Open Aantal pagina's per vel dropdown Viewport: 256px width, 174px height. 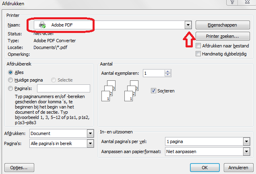[245, 141]
